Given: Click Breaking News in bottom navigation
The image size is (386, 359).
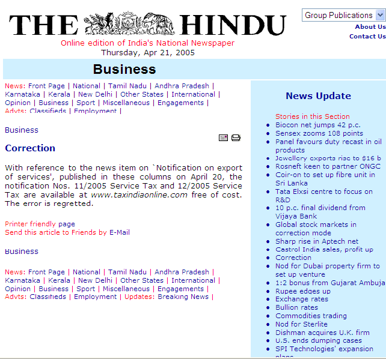Looking at the screenshot, I should click(x=183, y=297).
